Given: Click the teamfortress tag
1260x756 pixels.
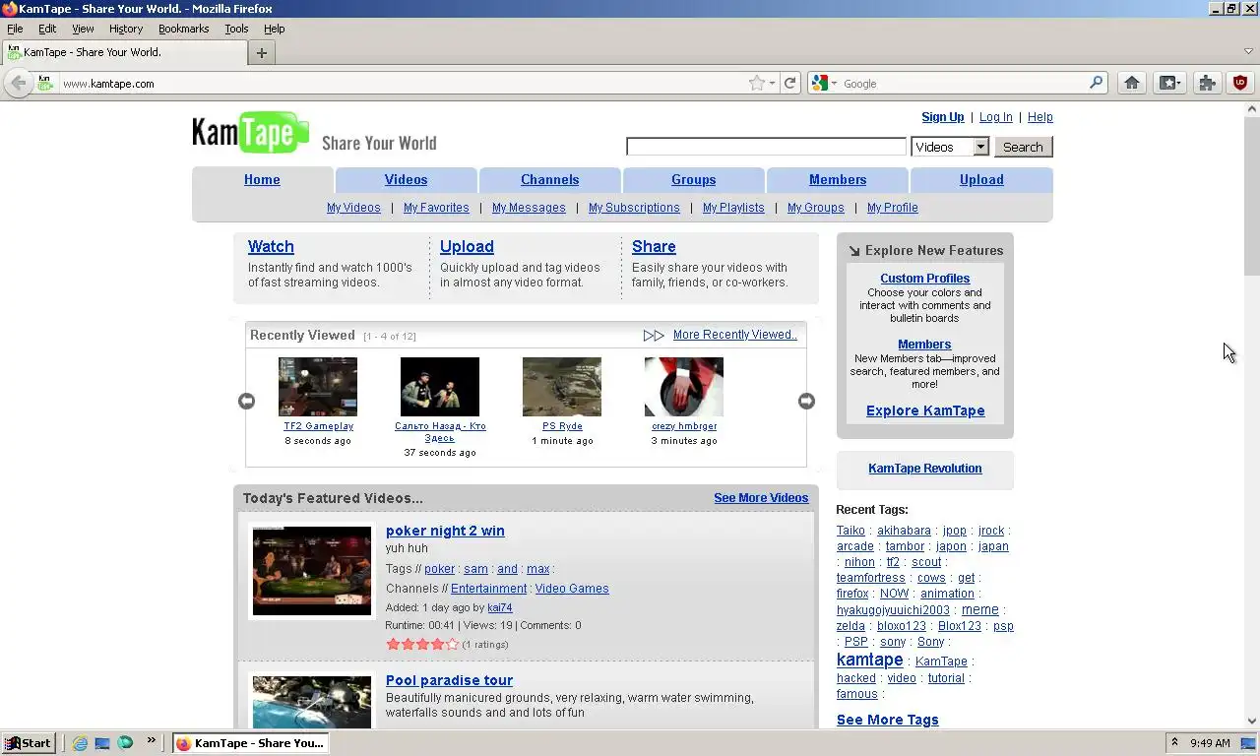Looking at the screenshot, I should (x=870, y=578).
